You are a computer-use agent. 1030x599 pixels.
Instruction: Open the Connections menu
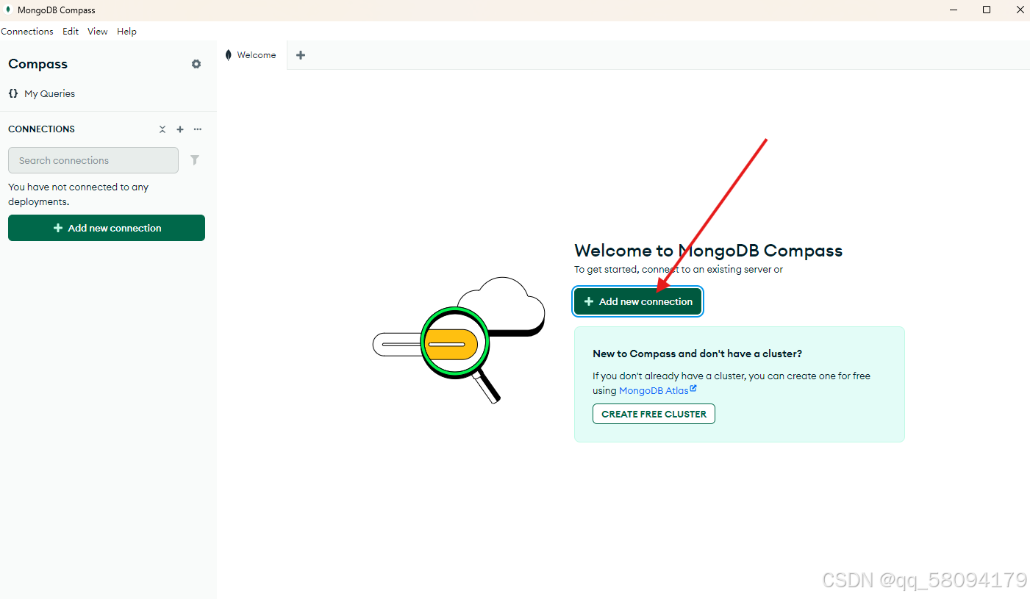click(x=27, y=32)
